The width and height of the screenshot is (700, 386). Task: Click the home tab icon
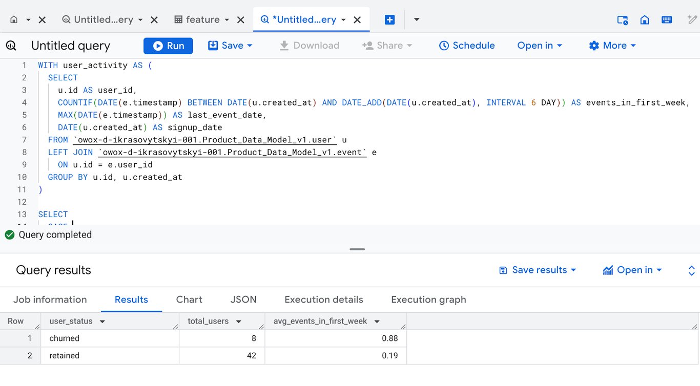[x=14, y=19]
